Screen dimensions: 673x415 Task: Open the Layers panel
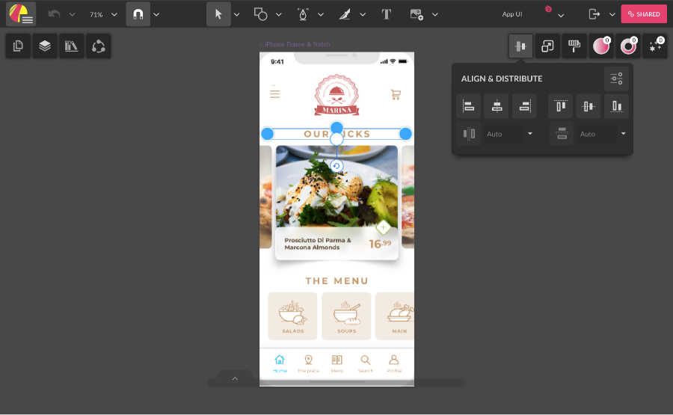click(x=45, y=46)
